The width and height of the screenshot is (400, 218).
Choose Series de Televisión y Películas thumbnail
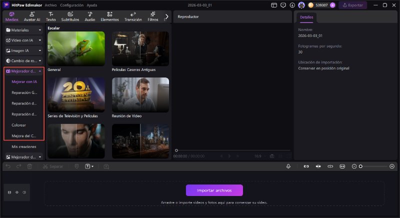(76, 95)
